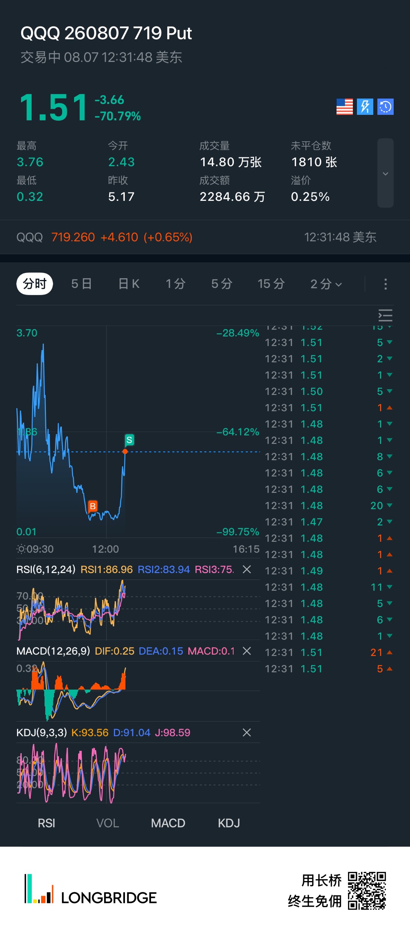Viewport: 410px width, 935px height.
Task: Select the tick row priced 1.50
Action: (329, 391)
